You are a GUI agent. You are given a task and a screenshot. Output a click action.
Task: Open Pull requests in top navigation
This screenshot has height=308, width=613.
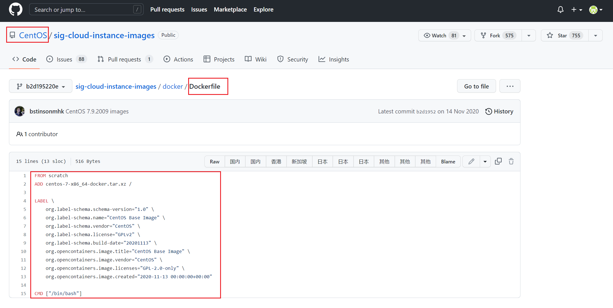(167, 10)
